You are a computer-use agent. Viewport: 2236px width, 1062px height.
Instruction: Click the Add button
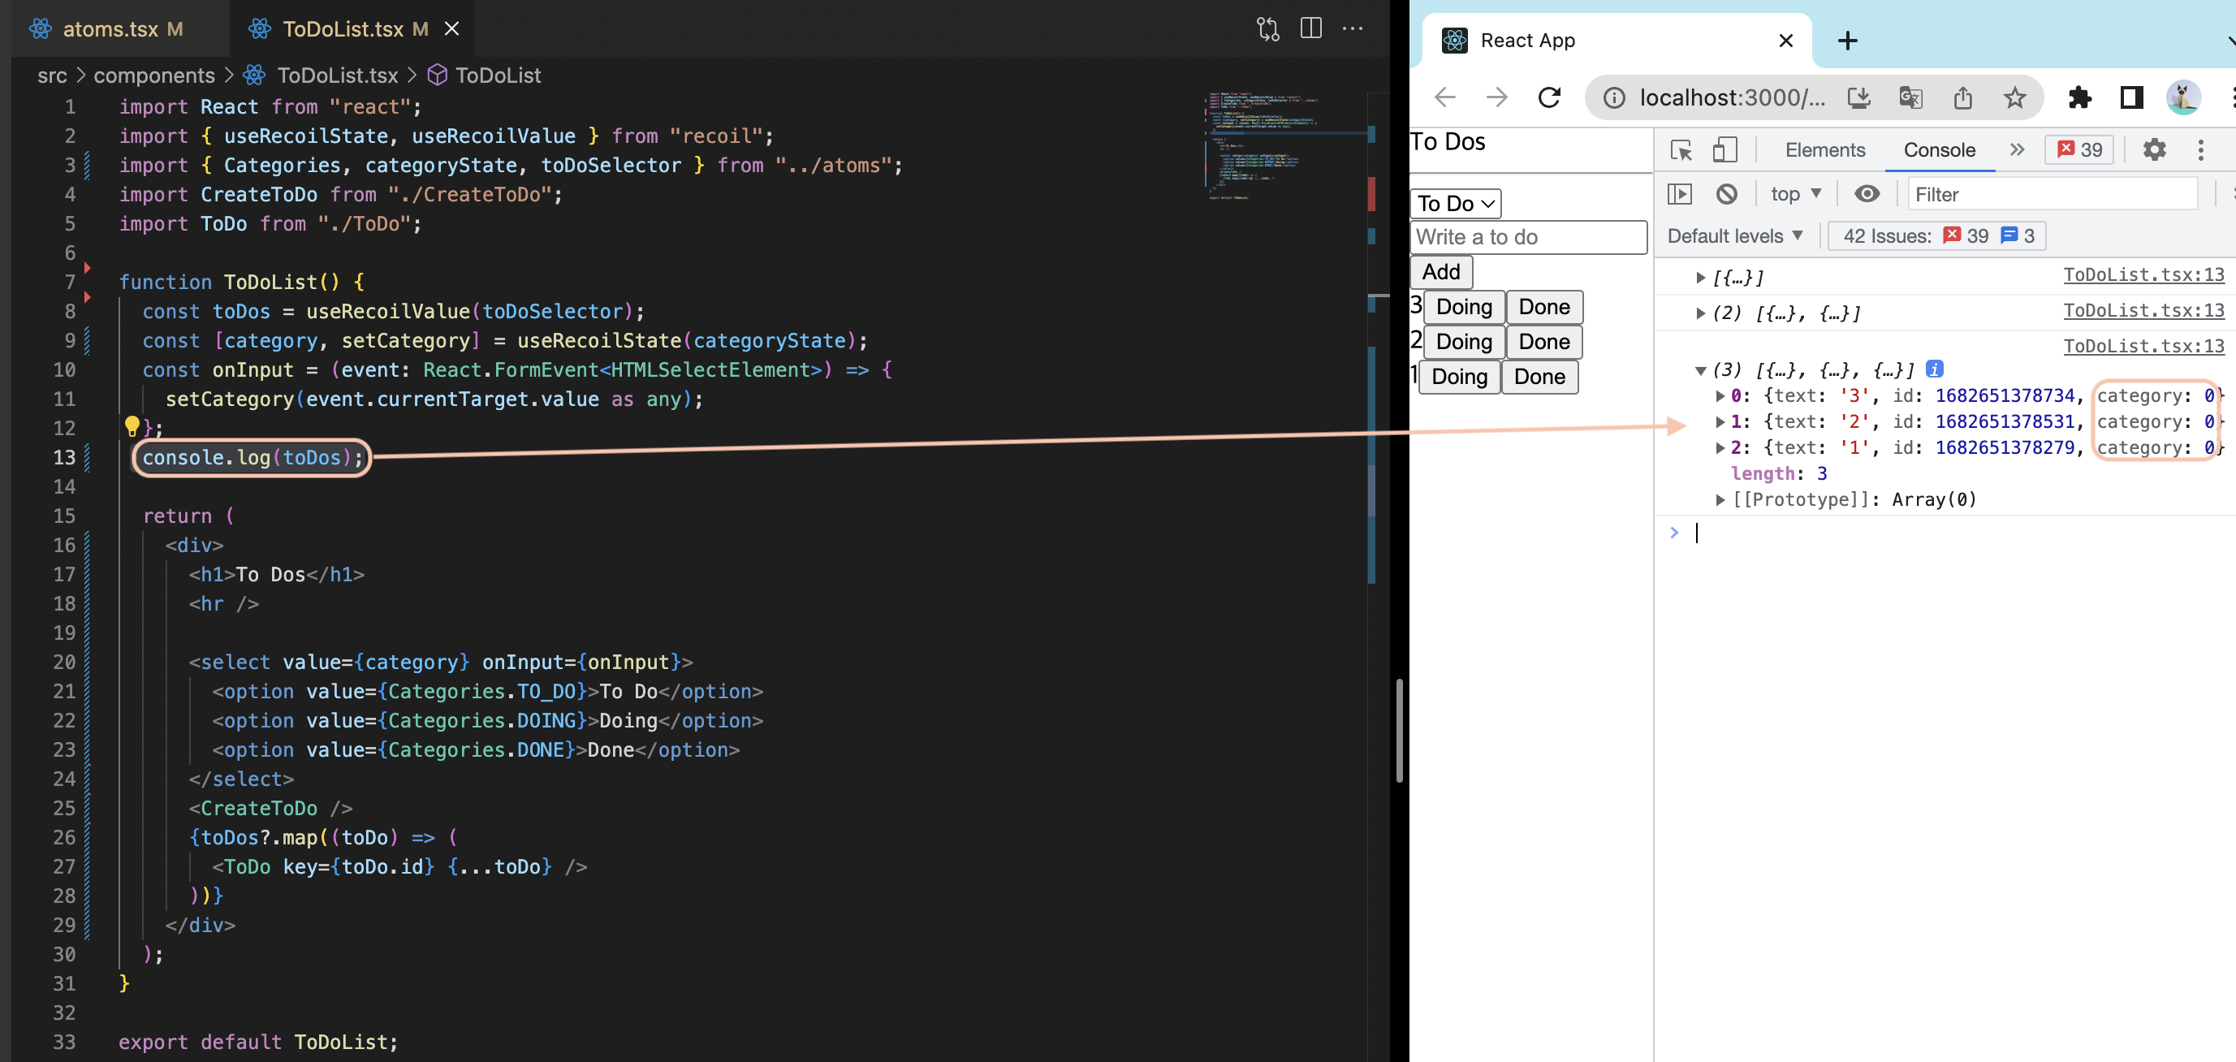1441,272
